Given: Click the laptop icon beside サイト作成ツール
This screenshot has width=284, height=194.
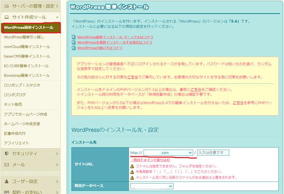Looking at the screenshot, I should tap(7, 17).
